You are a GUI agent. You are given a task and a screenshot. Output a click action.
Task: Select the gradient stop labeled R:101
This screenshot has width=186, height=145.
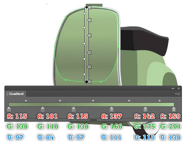[x=42, y=109]
